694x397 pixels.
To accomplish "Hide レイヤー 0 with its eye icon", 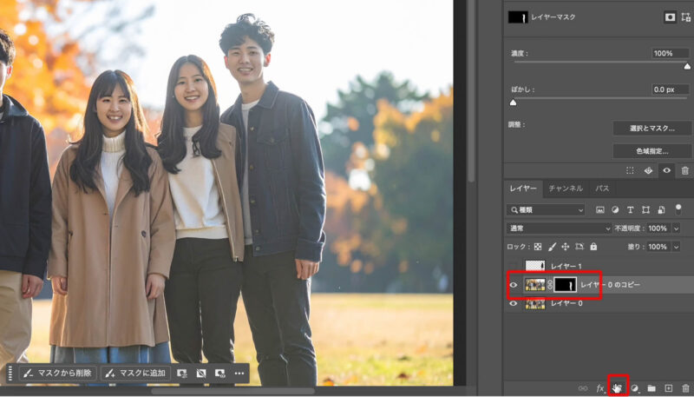I will click(x=514, y=303).
